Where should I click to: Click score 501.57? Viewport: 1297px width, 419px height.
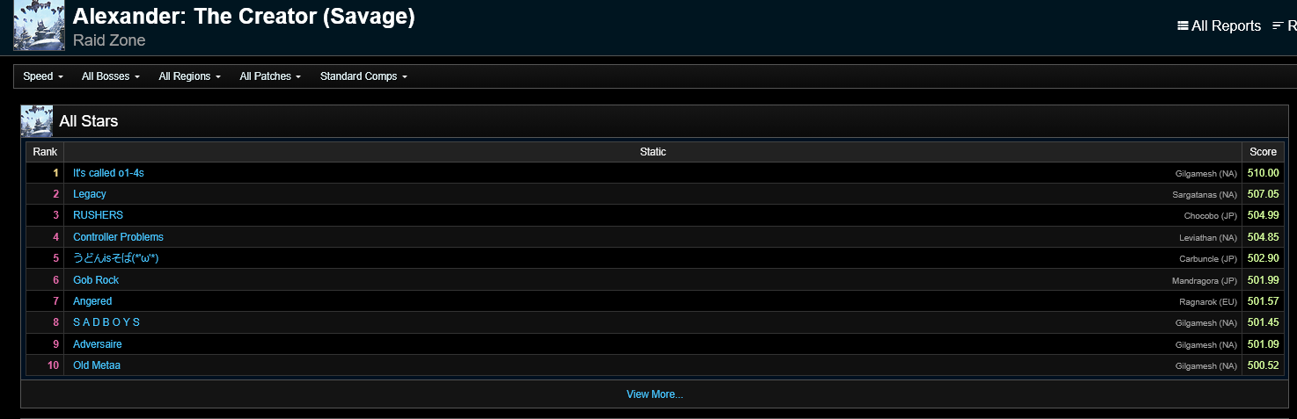pos(1264,301)
